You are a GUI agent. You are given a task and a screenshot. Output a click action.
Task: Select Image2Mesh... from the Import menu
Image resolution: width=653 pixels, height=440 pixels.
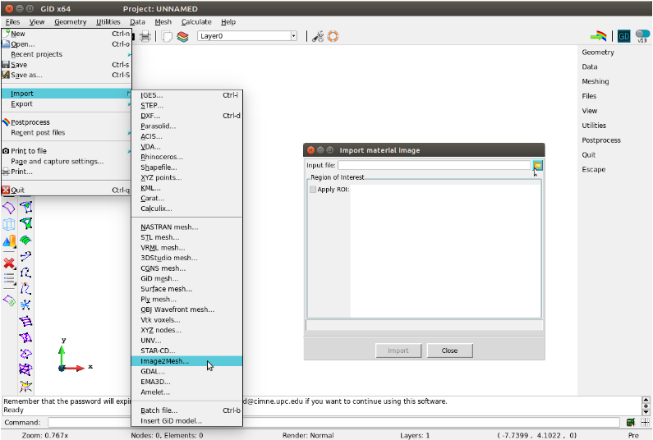[x=165, y=361]
